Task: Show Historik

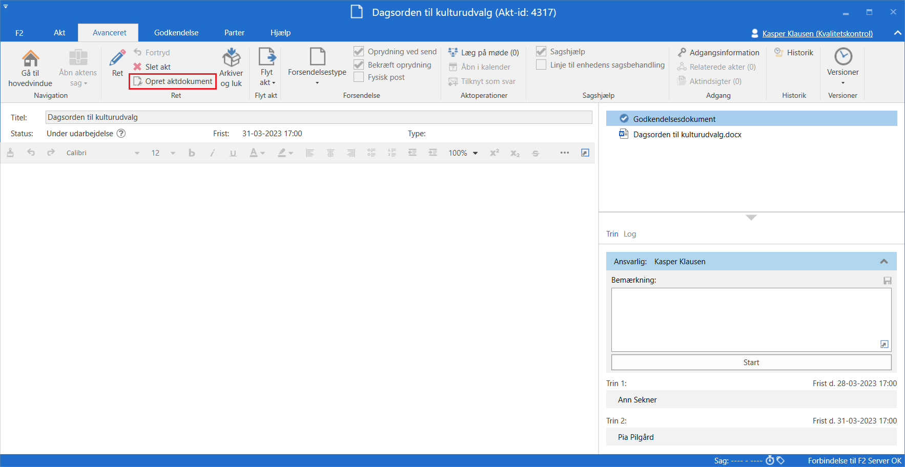Action: (794, 52)
